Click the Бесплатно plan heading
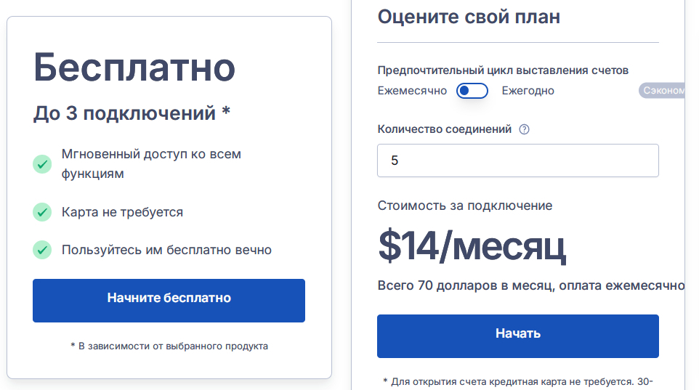 [134, 68]
